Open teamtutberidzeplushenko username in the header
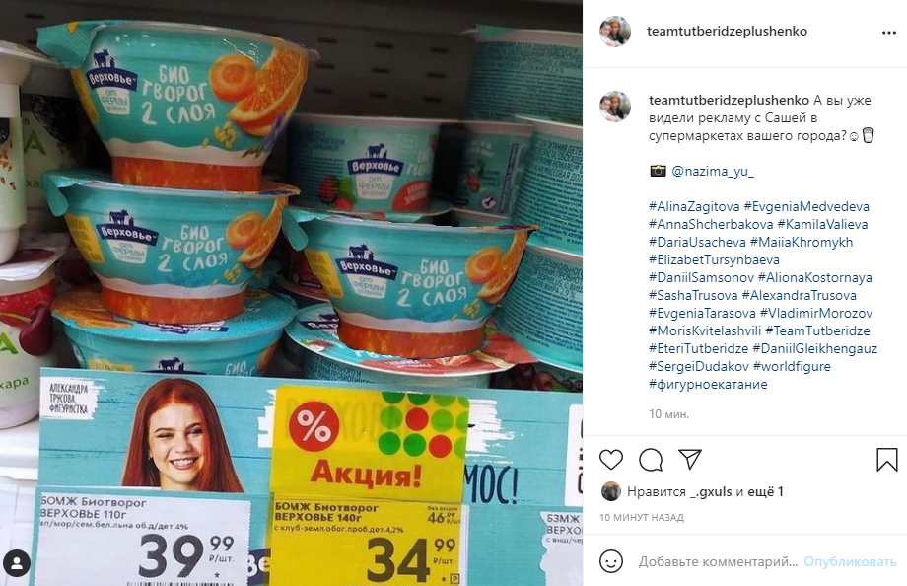Screen dimensions: 907x586 click(728, 32)
